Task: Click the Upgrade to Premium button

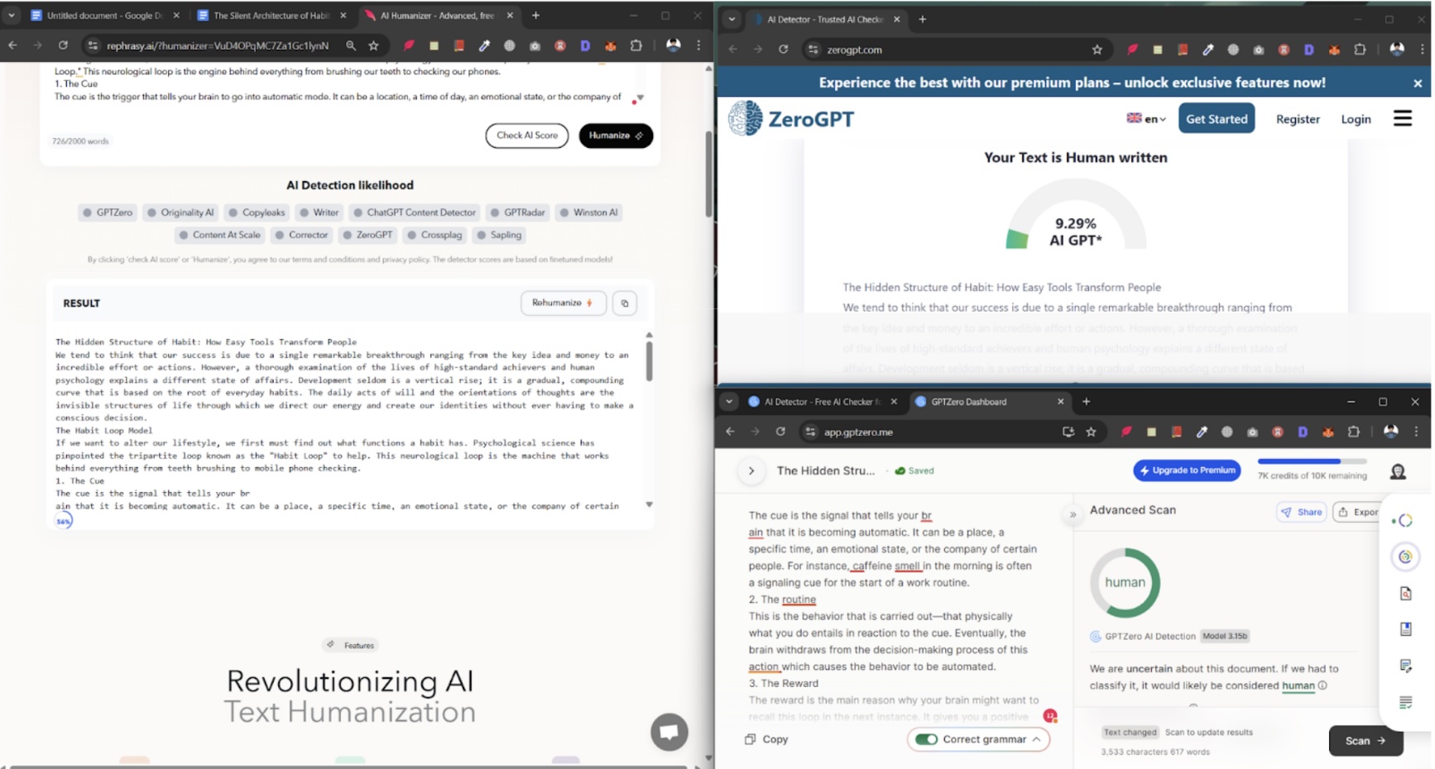Action: 1187,470
